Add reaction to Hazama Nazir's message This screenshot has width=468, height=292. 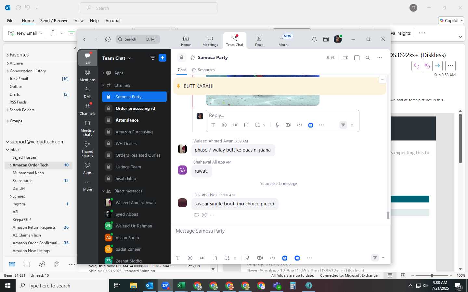204,215
